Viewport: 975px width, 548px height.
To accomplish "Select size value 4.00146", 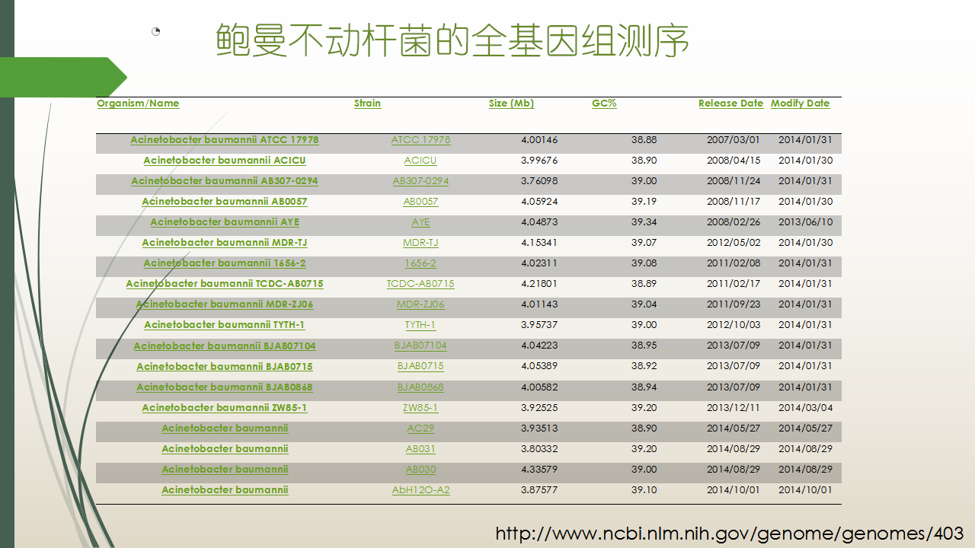I will pyautogui.click(x=539, y=140).
